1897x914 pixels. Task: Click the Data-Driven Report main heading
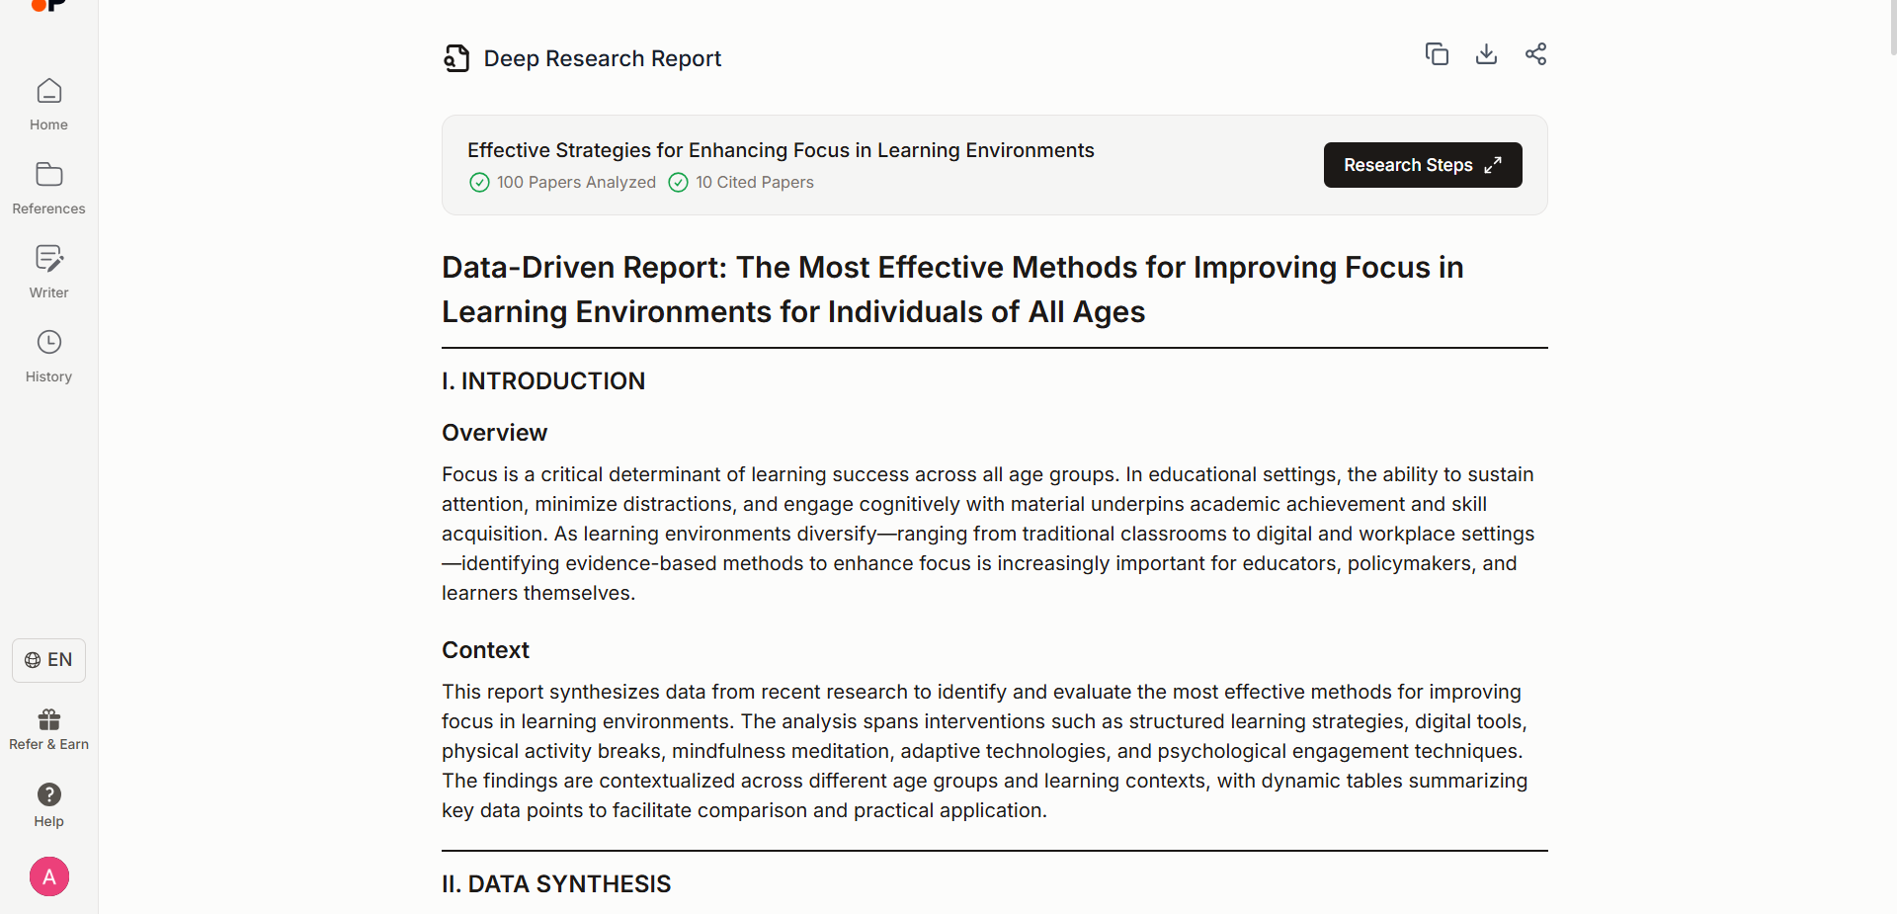(x=951, y=289)
